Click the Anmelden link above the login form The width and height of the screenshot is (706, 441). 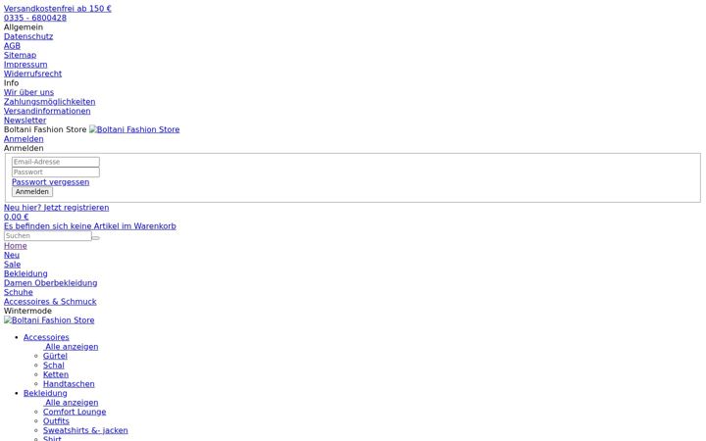point(24,139)
